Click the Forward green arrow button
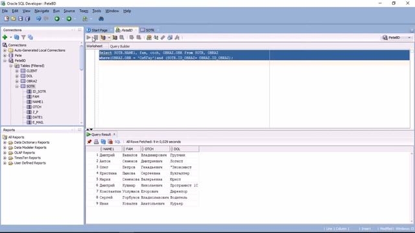The image size is (415, 233). coord(69,19)
